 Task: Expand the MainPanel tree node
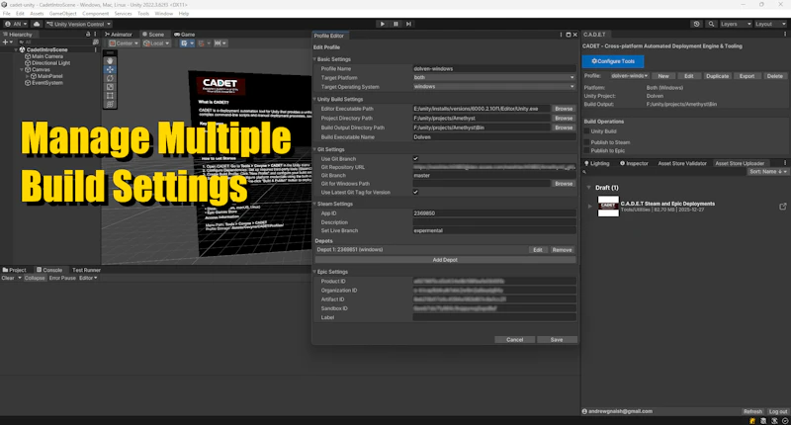pos(28,76)
